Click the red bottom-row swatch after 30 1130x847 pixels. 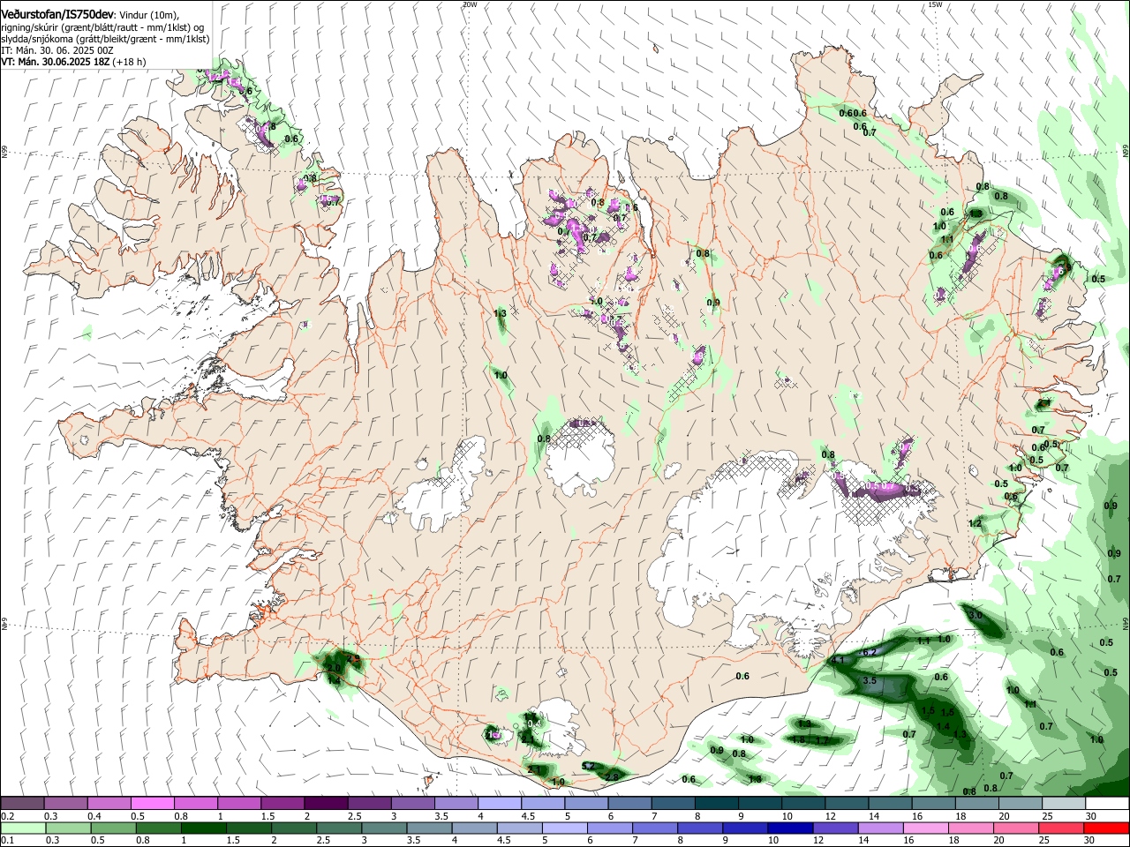pos(1106,828)
